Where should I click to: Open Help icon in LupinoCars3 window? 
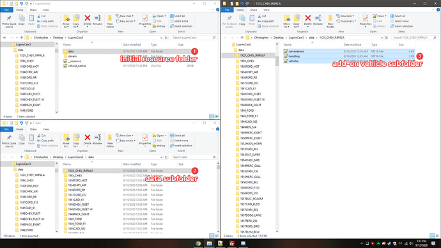[217, 10]
